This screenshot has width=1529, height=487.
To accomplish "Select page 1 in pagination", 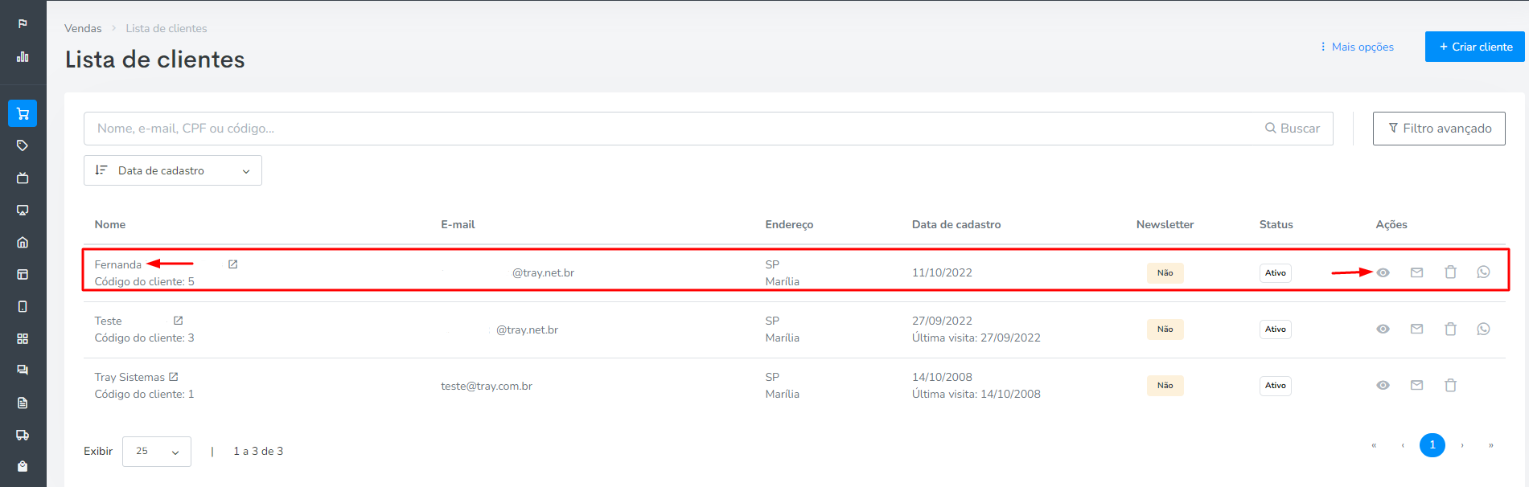I will [x=1432, y=445].
